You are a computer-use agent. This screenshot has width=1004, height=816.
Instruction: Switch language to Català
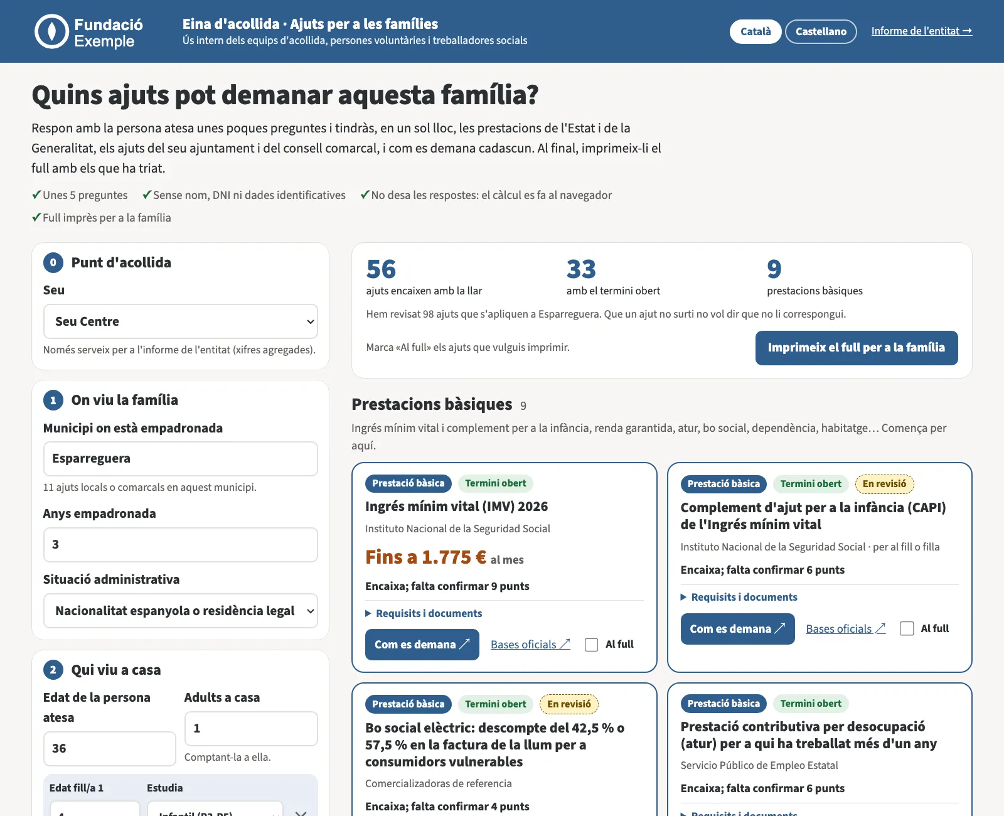pos(756,31)
